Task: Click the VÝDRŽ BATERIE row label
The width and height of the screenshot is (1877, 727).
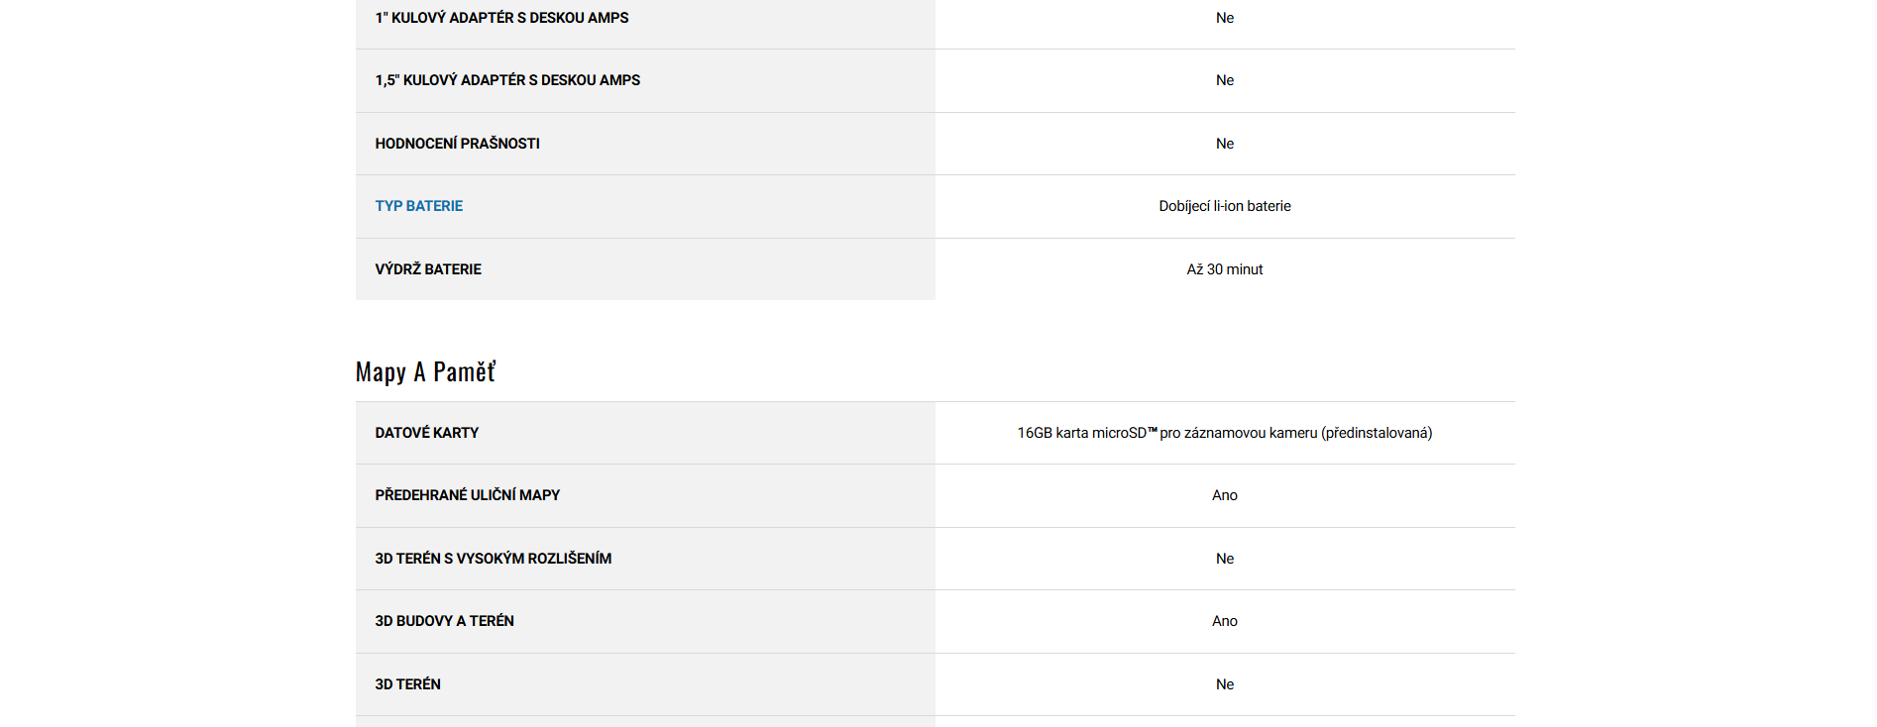Action: [428, 269]
